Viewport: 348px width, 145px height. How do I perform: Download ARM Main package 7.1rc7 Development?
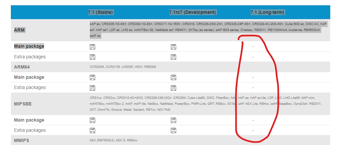coord(173,47)
